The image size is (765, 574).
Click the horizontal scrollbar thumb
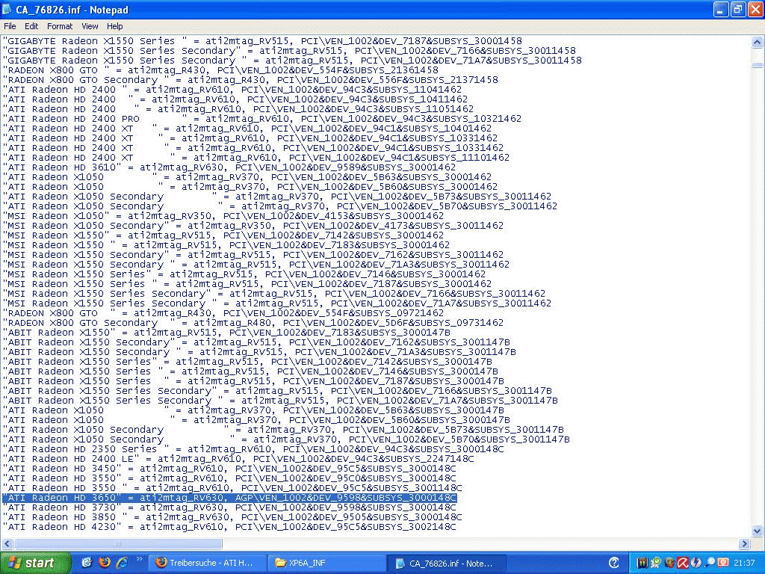[117, 543]
